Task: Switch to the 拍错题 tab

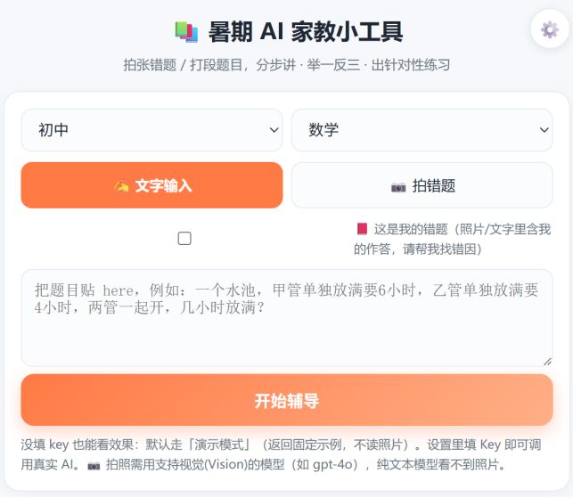Action: point(422,185)
